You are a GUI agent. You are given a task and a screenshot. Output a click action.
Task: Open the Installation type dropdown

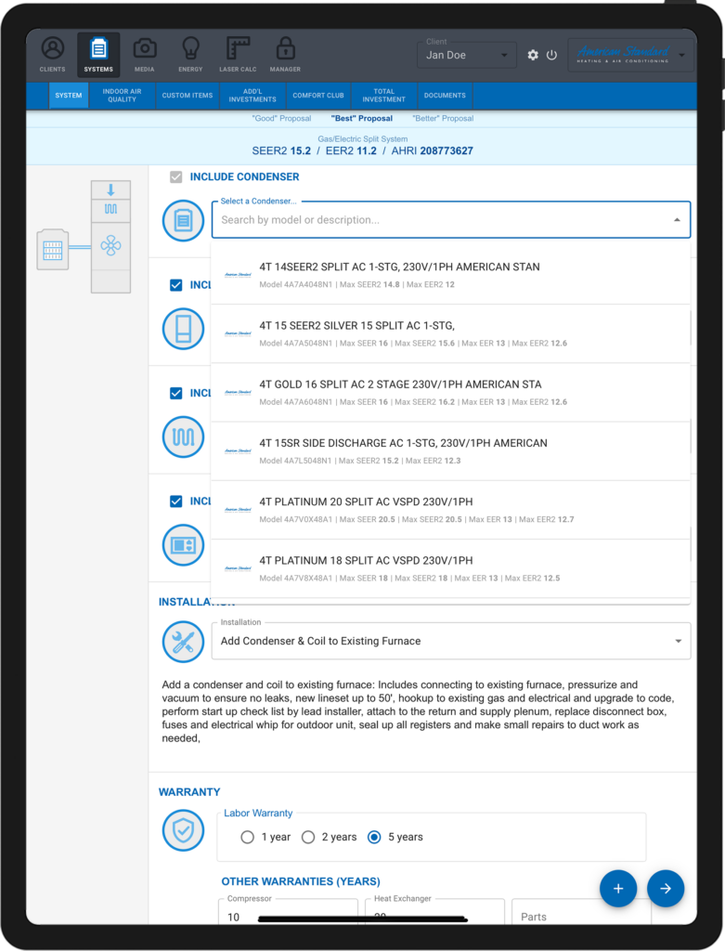tap(451, 641)
